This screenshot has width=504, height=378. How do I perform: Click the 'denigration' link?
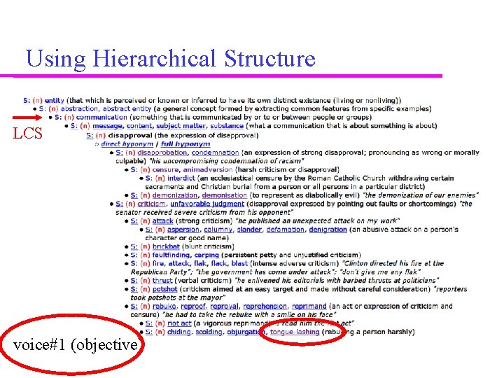pyautogui.click(x=328, y=230)
